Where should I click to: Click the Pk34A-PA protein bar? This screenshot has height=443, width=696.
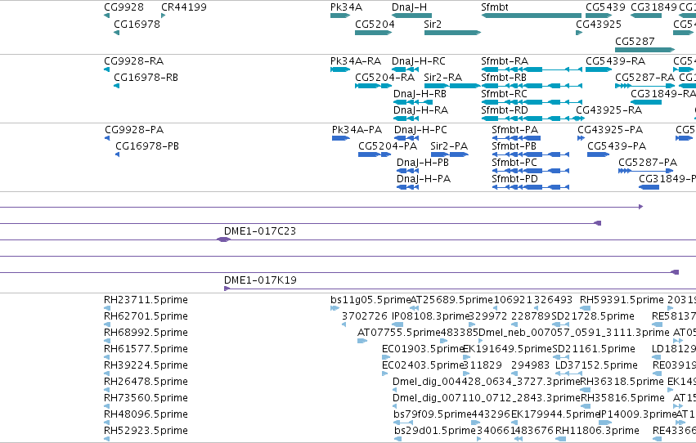pos(341,138)
